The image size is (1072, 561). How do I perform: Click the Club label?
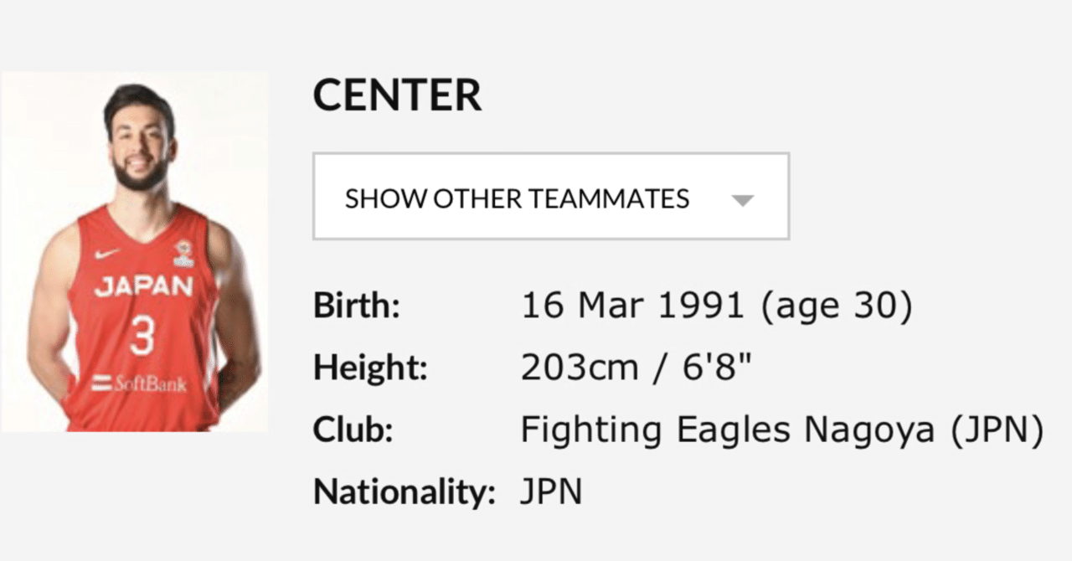click(x=353, y=430)
